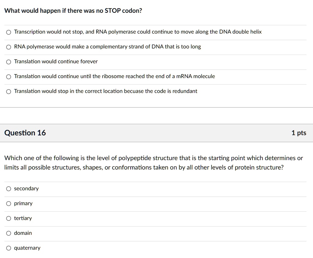Viewport: 313px width, 258px height.
Task: Select the "quaternary" structure option
Action: click(27, 248)
